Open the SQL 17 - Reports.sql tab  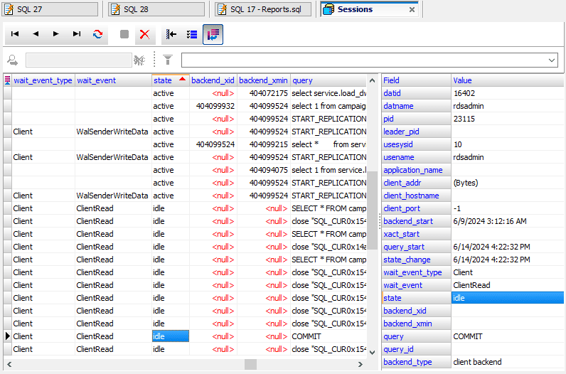263,9
